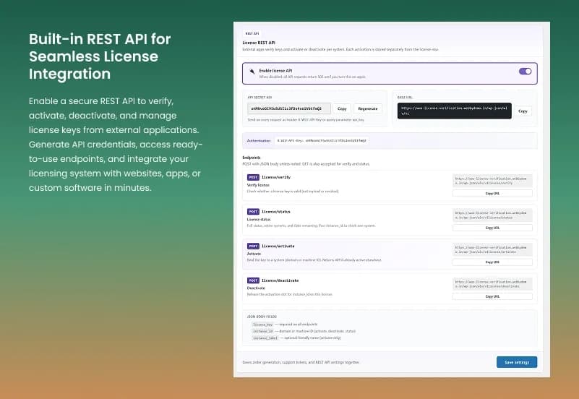Click the license_key field chip
Image resolution: width=579 pixels, height=399 pixels.
click(262, 325)
